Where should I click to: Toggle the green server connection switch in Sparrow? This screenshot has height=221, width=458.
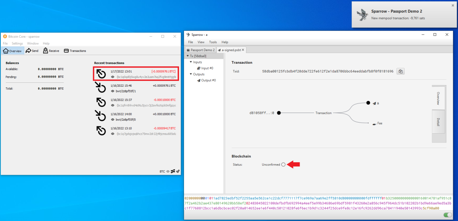(448, 215)
